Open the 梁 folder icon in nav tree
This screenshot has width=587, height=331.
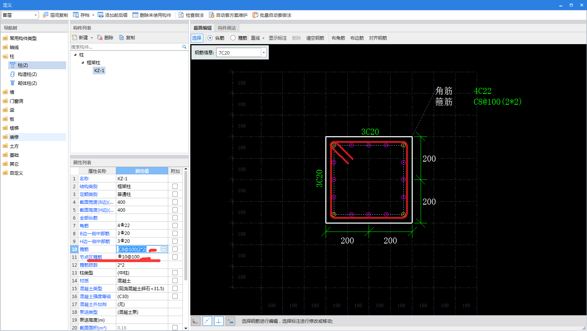(x=5, y=110)
